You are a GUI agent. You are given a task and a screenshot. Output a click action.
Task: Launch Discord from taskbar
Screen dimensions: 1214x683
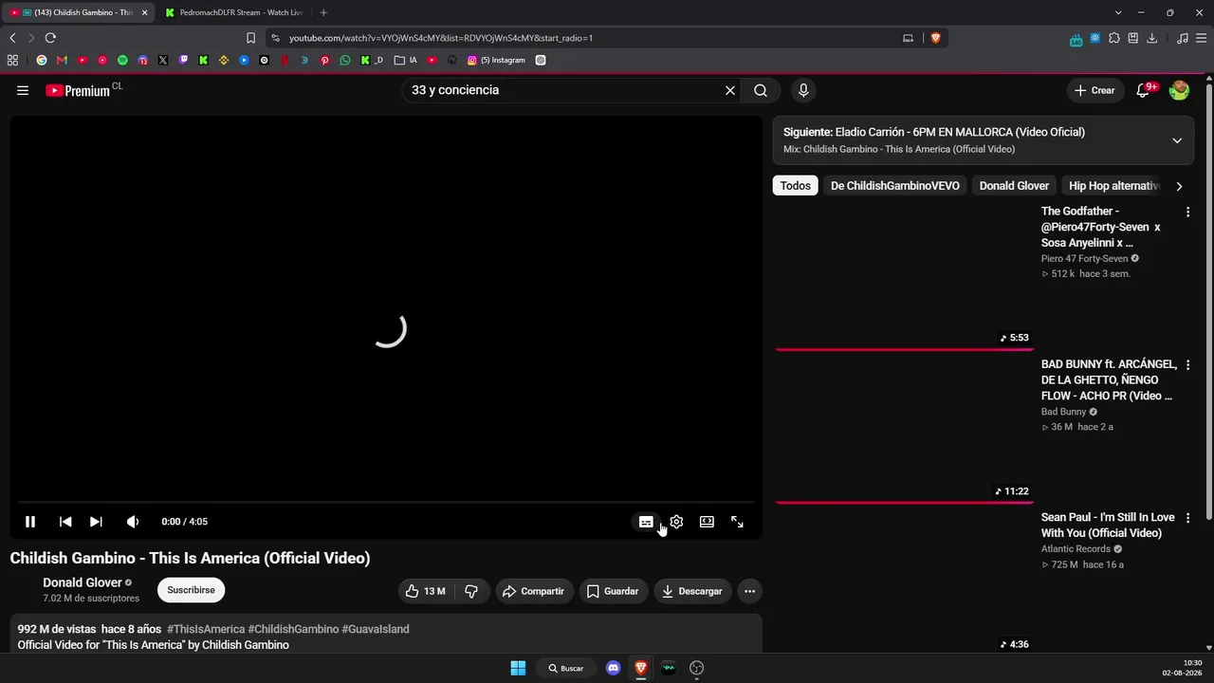pyautogui.click(x=614, y=668)
